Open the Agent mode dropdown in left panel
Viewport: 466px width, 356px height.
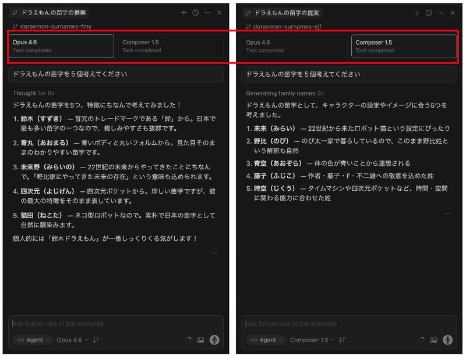point(33,340)
